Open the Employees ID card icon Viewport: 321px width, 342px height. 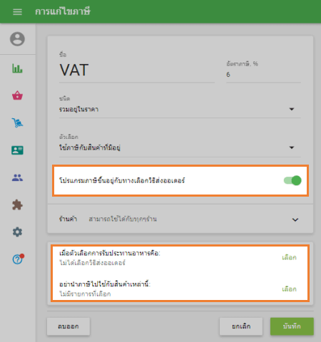click(x=17, y=150)
